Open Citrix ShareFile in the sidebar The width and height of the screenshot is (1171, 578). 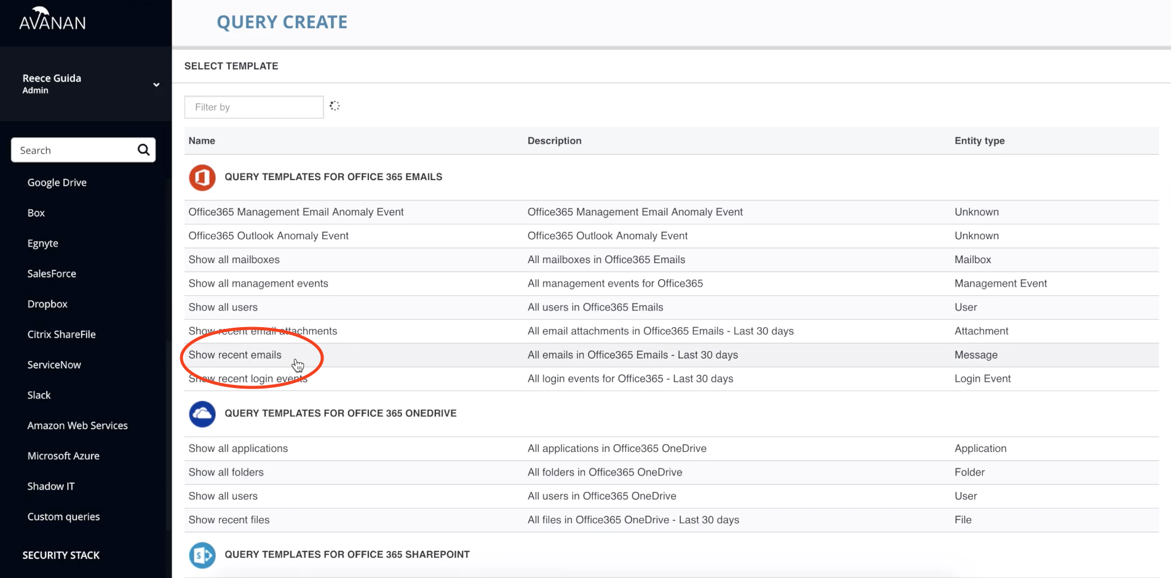click(62, 335)
